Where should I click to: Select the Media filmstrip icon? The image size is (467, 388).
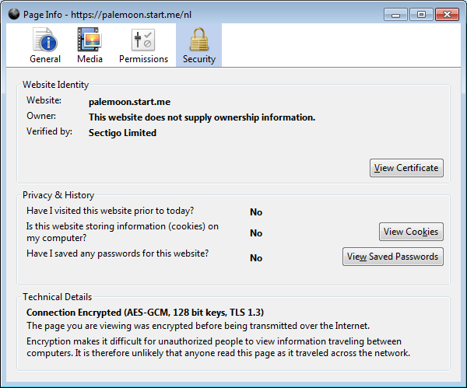[x=90, y=40]
